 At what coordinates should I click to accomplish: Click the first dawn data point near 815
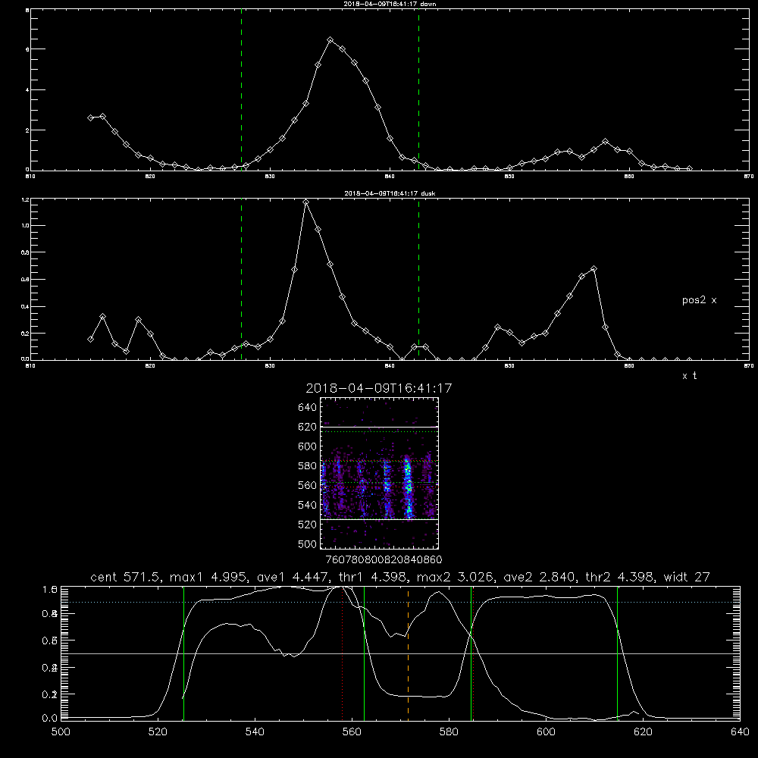click(90, 118)
